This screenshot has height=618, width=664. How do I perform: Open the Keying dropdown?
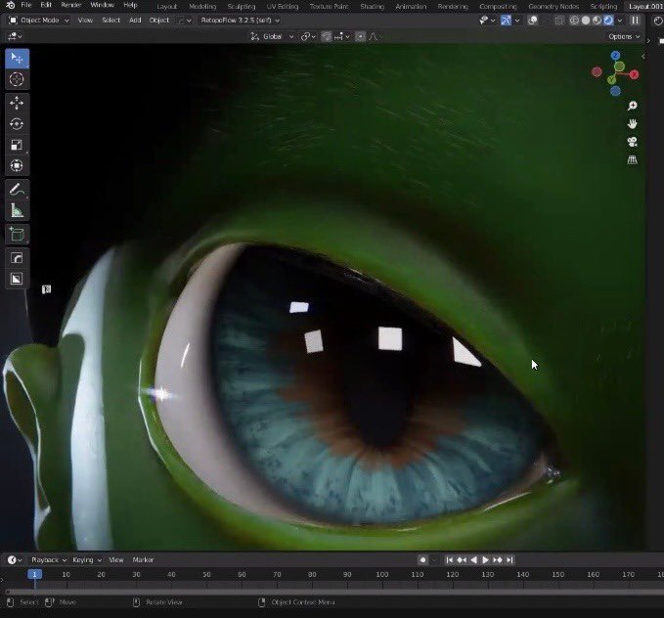[x=87, y=560]
